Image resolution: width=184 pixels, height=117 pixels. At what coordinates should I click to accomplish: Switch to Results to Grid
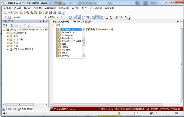pos(97,17)
